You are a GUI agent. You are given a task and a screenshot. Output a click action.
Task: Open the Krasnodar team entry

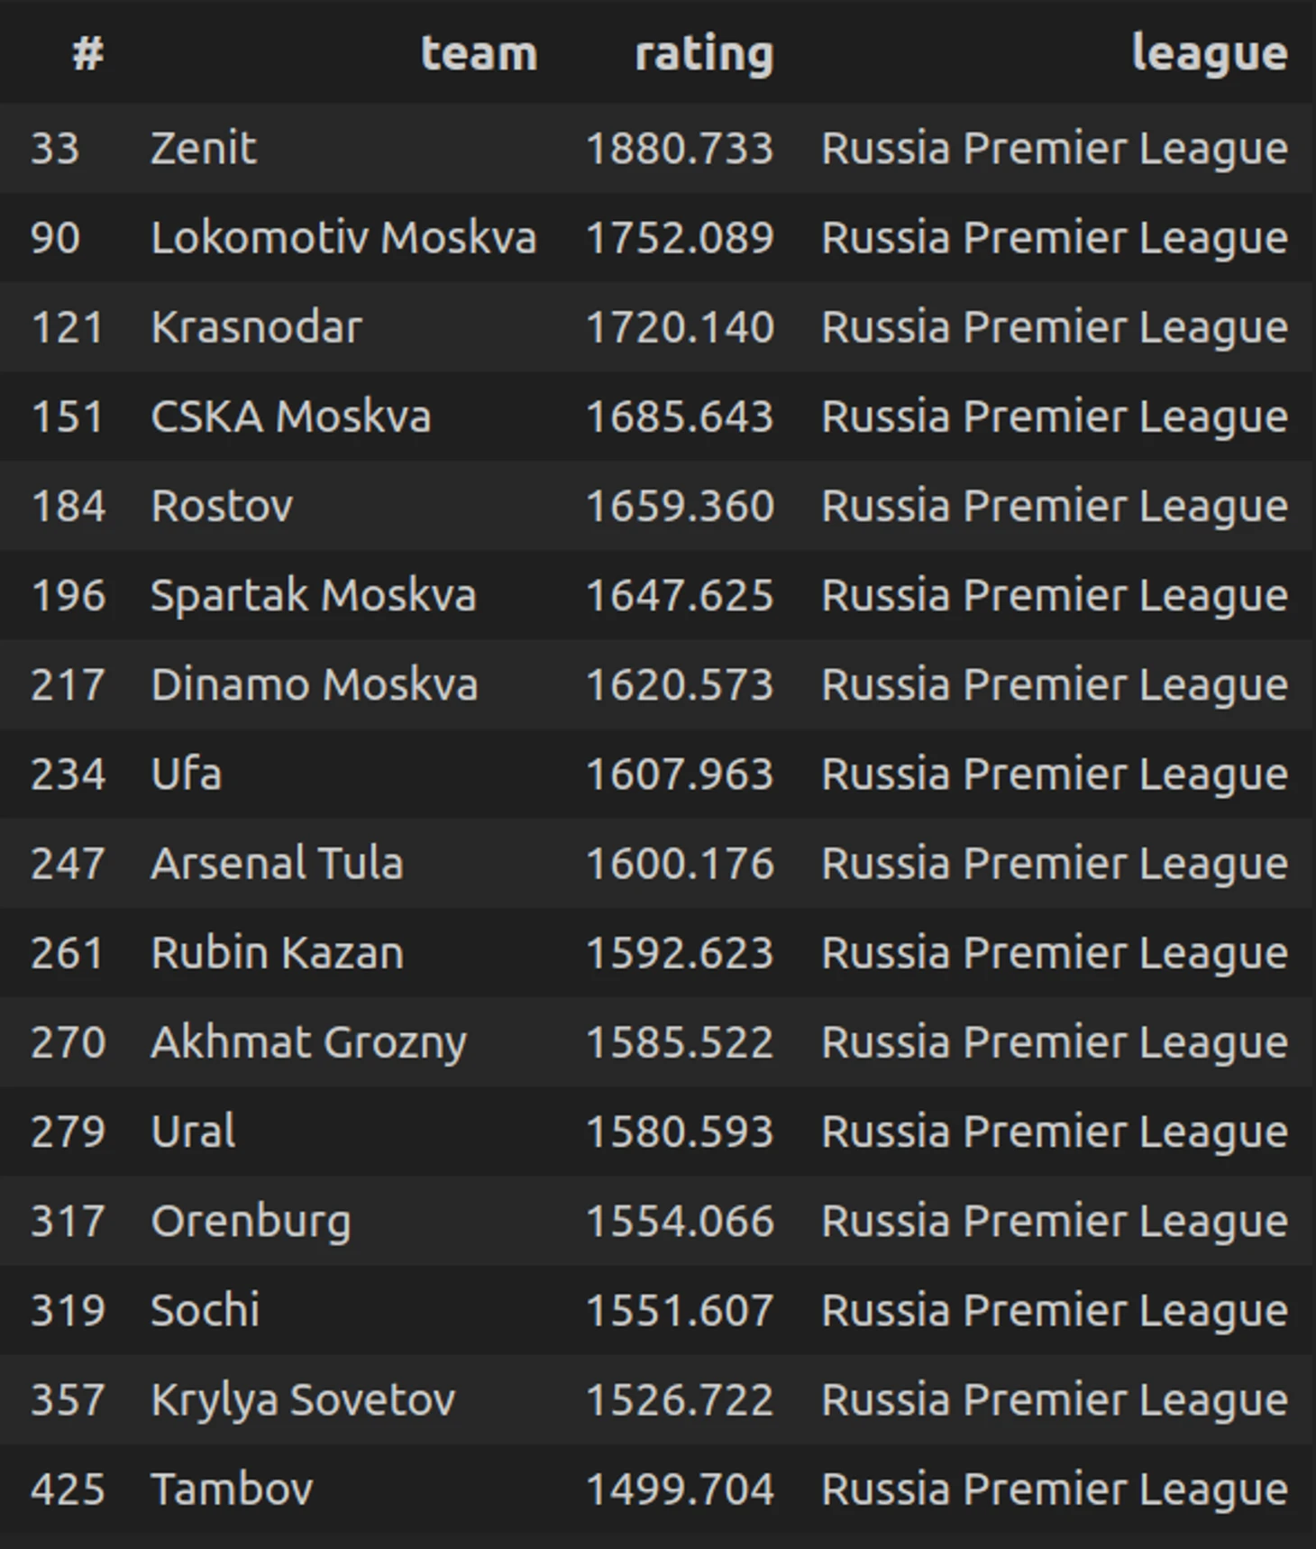point(256,327)
